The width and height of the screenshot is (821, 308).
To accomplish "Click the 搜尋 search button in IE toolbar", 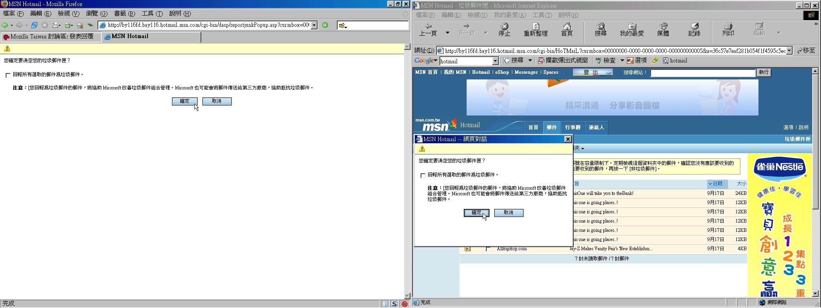I will 601,30.
